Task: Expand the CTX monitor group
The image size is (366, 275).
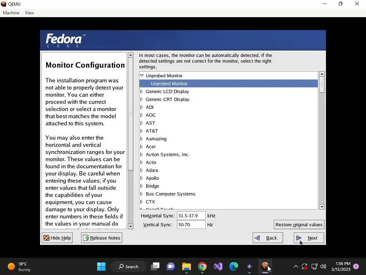Action: tap(142, 202)
